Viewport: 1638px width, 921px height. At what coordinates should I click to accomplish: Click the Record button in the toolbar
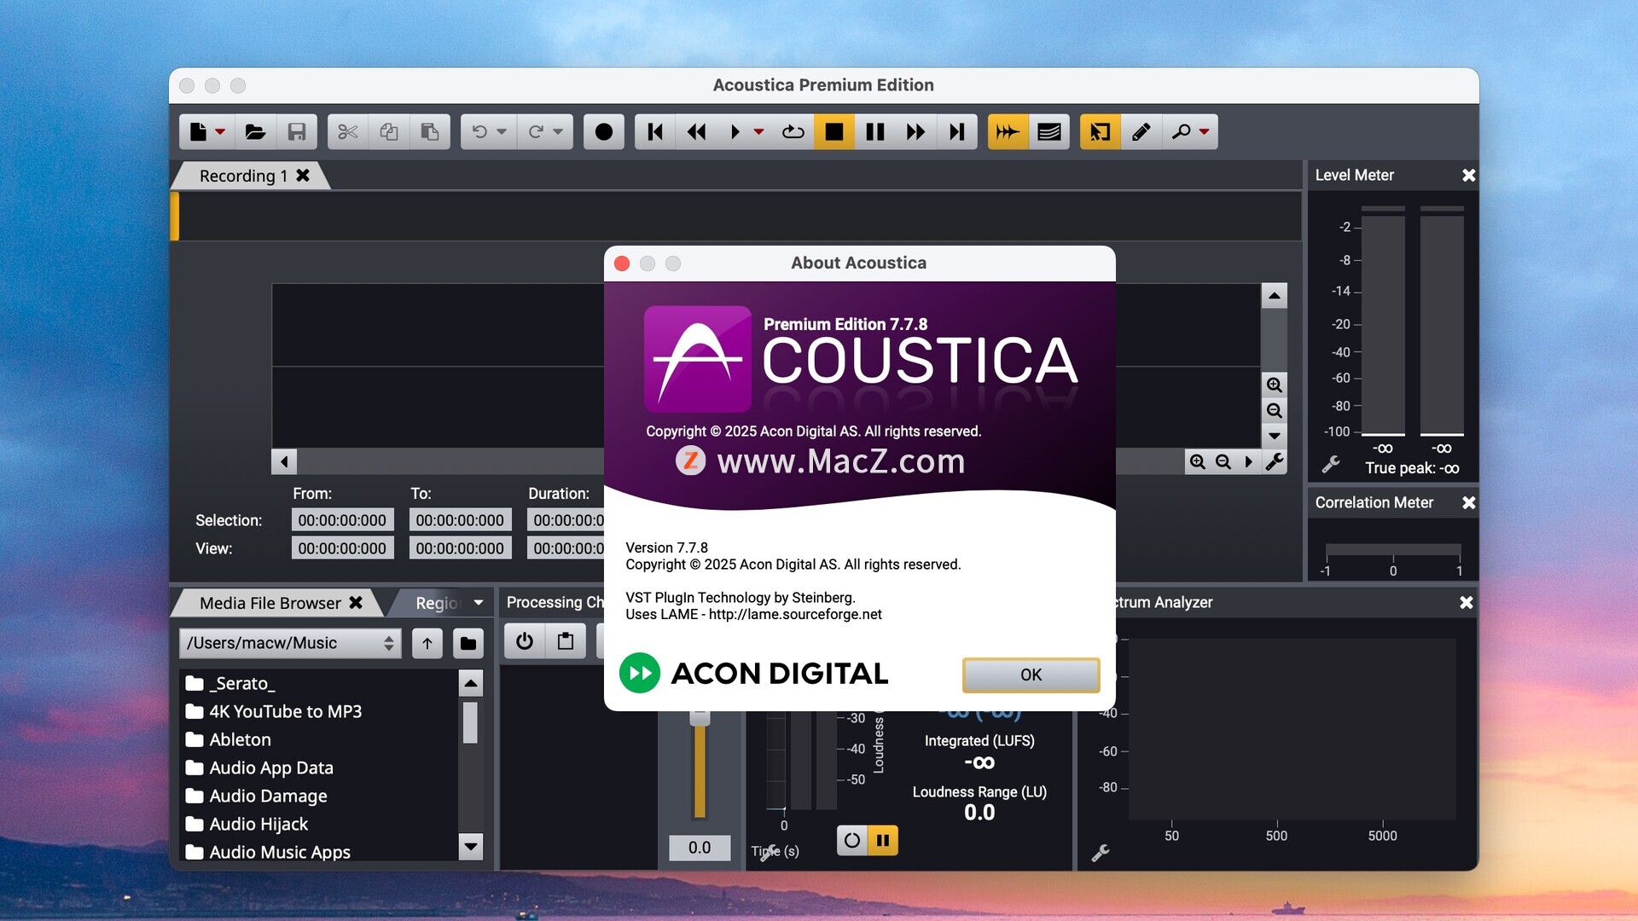[604, 131]
